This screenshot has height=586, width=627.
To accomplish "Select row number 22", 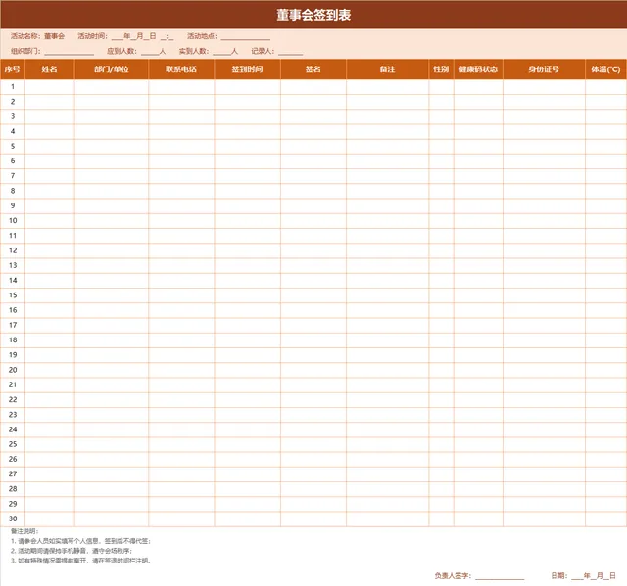I will point(13,399).
